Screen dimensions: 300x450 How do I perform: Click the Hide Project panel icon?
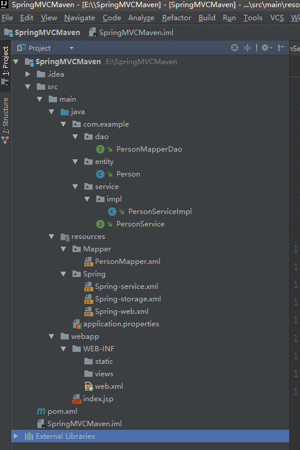(282, 48)
